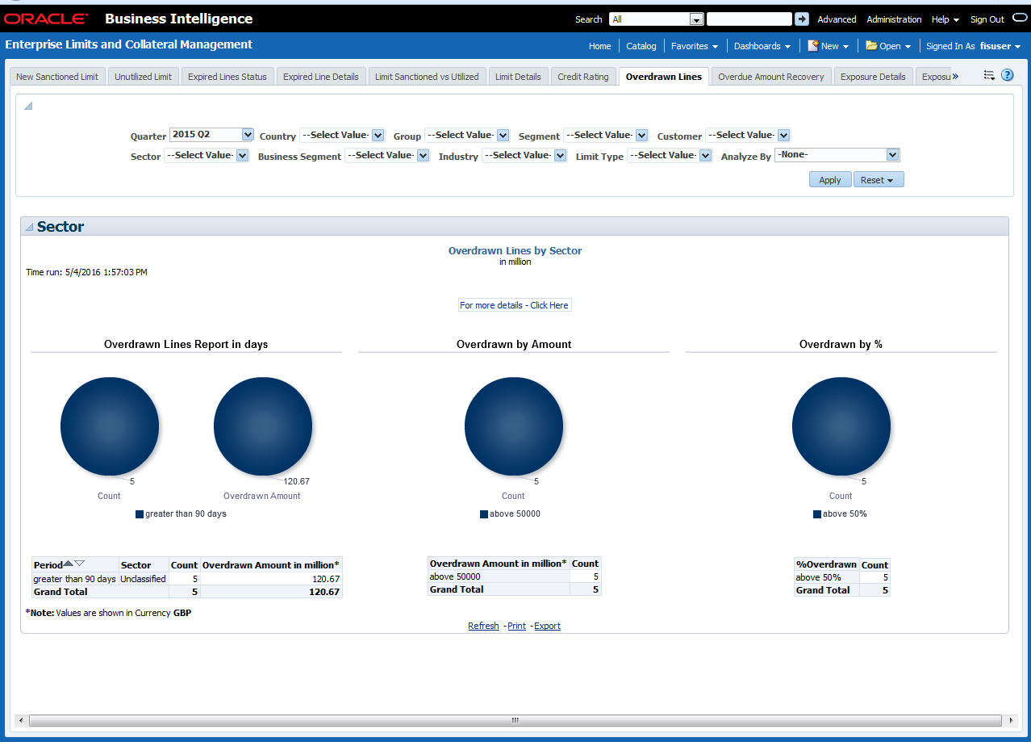Viewport: 1031px width, 742px height.
Task: Open the Administration link
Action: (x=894, y=19)
